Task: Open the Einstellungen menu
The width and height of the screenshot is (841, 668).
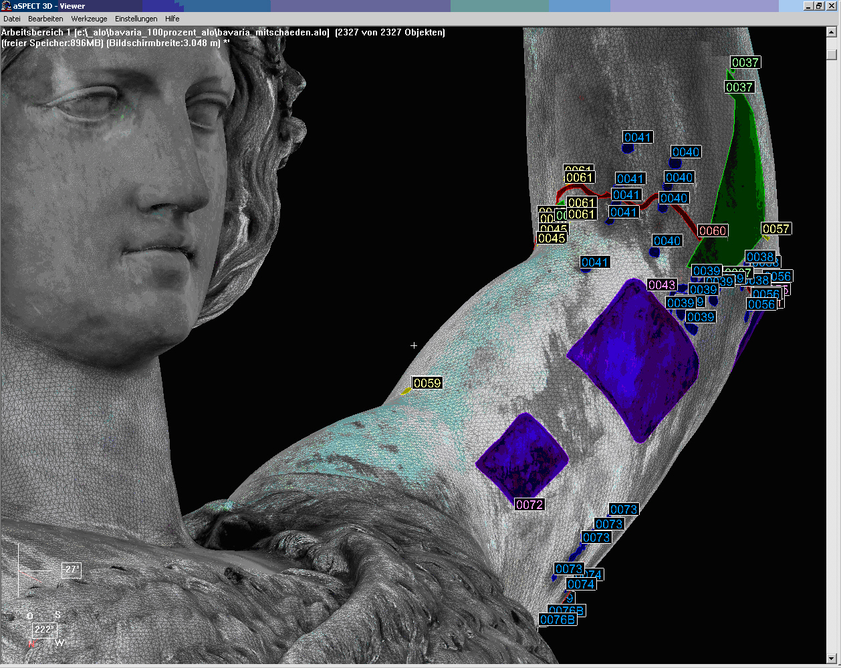Action: point(136,19)
